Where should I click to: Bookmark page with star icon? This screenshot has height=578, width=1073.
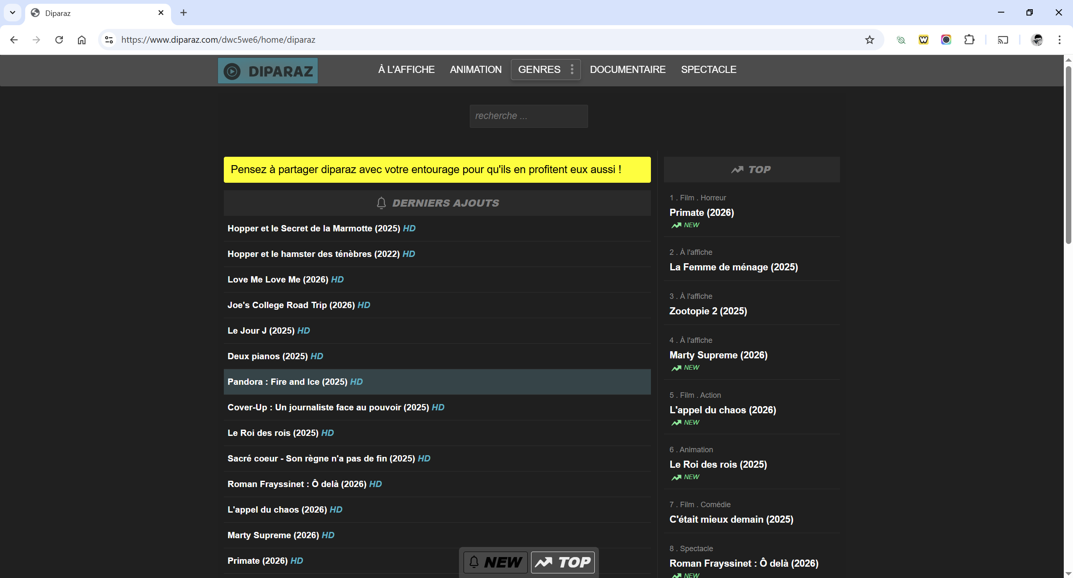pos(869,40)
